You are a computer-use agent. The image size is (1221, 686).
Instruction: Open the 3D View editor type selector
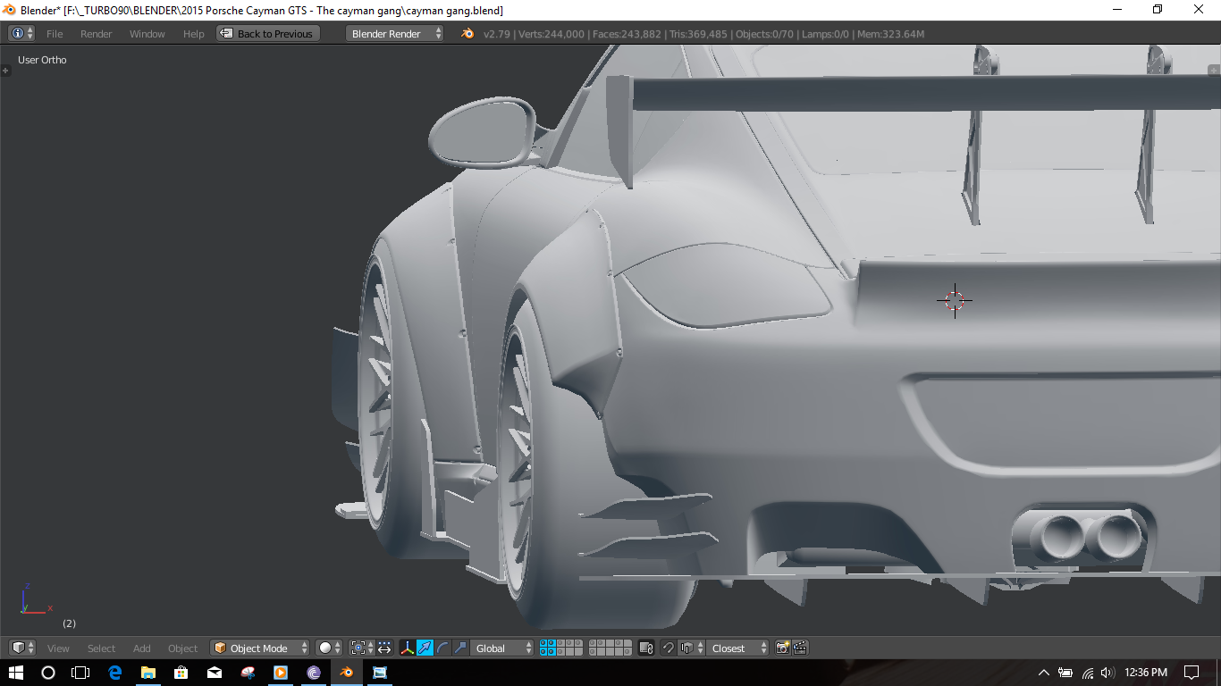click(x=22, y=648)
